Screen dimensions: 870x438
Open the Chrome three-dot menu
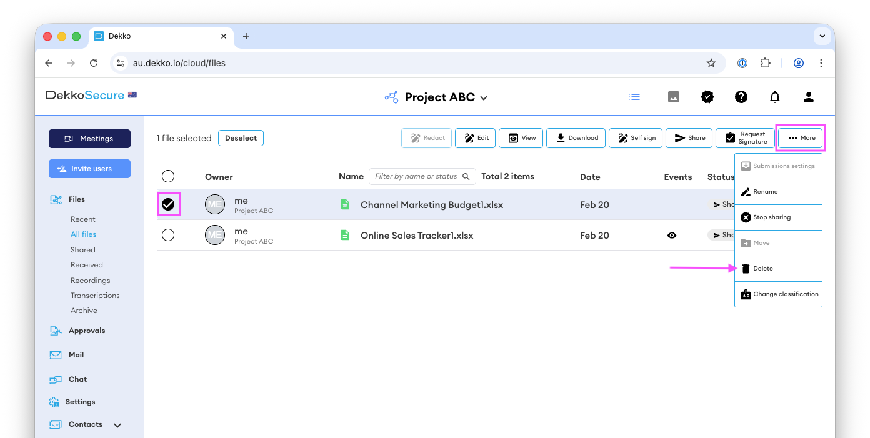pyautogui.click(x=821, y=63)
